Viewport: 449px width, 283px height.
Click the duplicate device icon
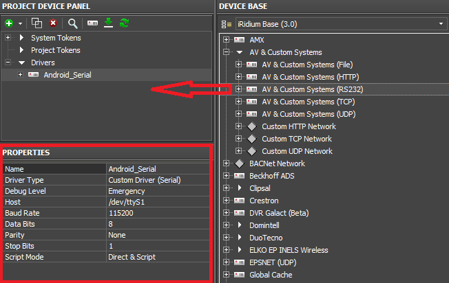click(x=36, y=23)
